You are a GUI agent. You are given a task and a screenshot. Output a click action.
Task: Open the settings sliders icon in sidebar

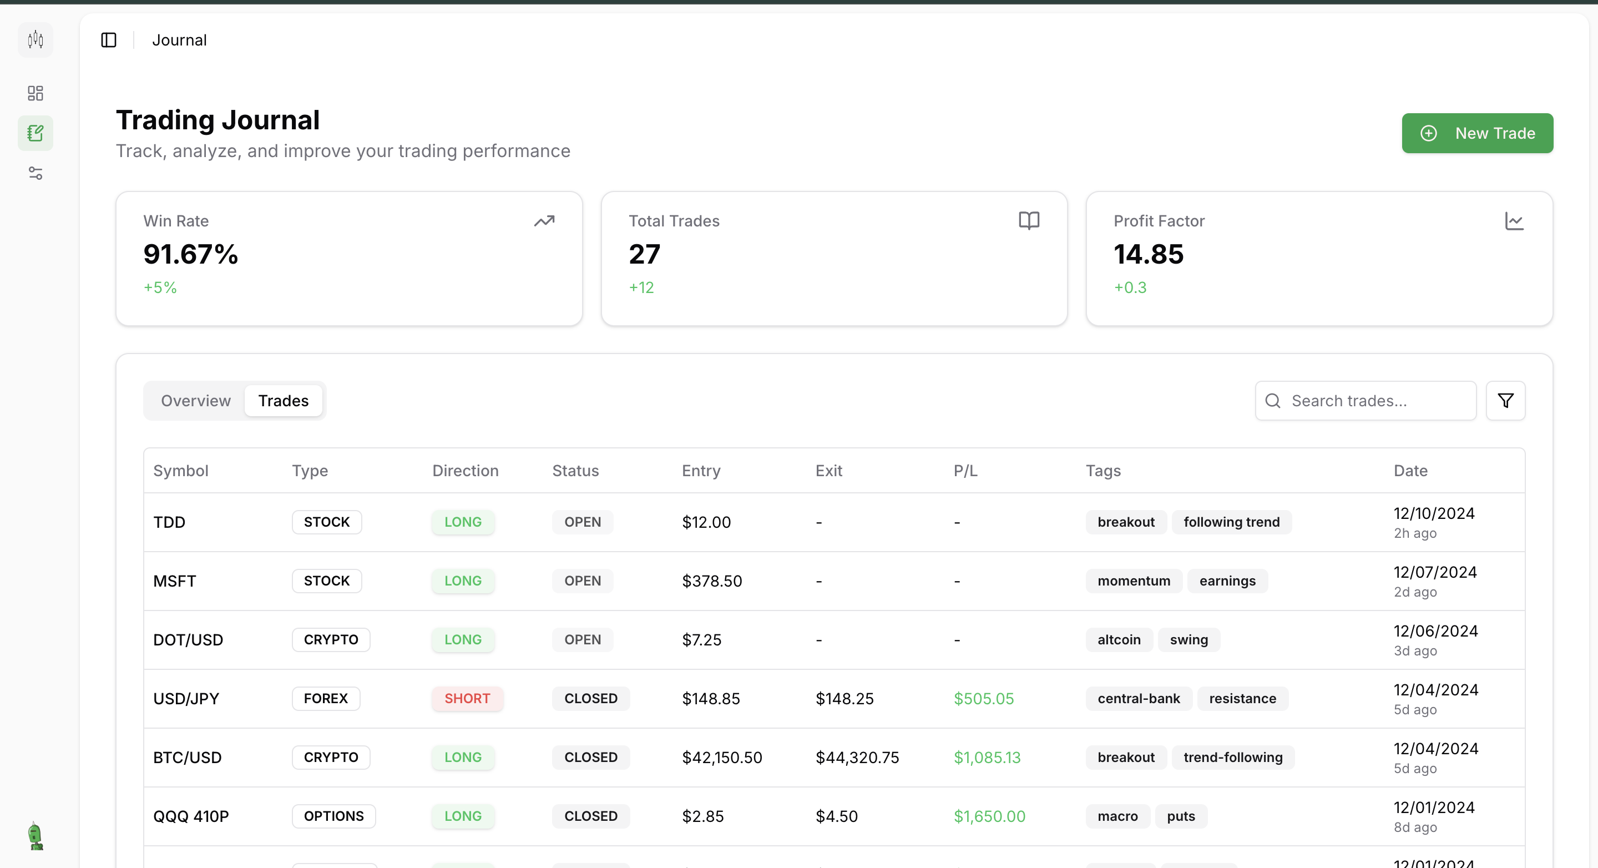(36, 173)
